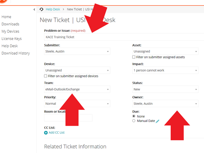Select the None due date option
Screen dimensions: 204x153
tap(134, 116)
